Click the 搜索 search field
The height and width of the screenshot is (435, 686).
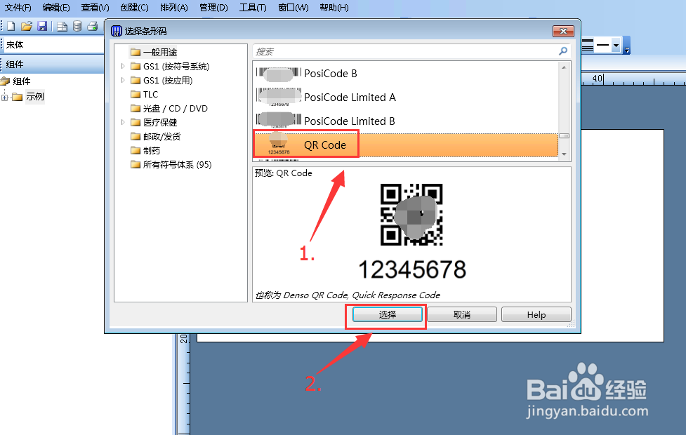[404, 52]
